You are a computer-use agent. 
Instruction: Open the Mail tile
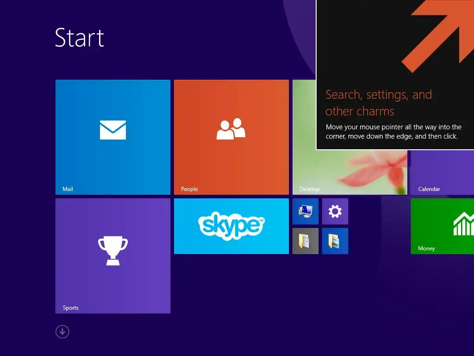[113, 137]
